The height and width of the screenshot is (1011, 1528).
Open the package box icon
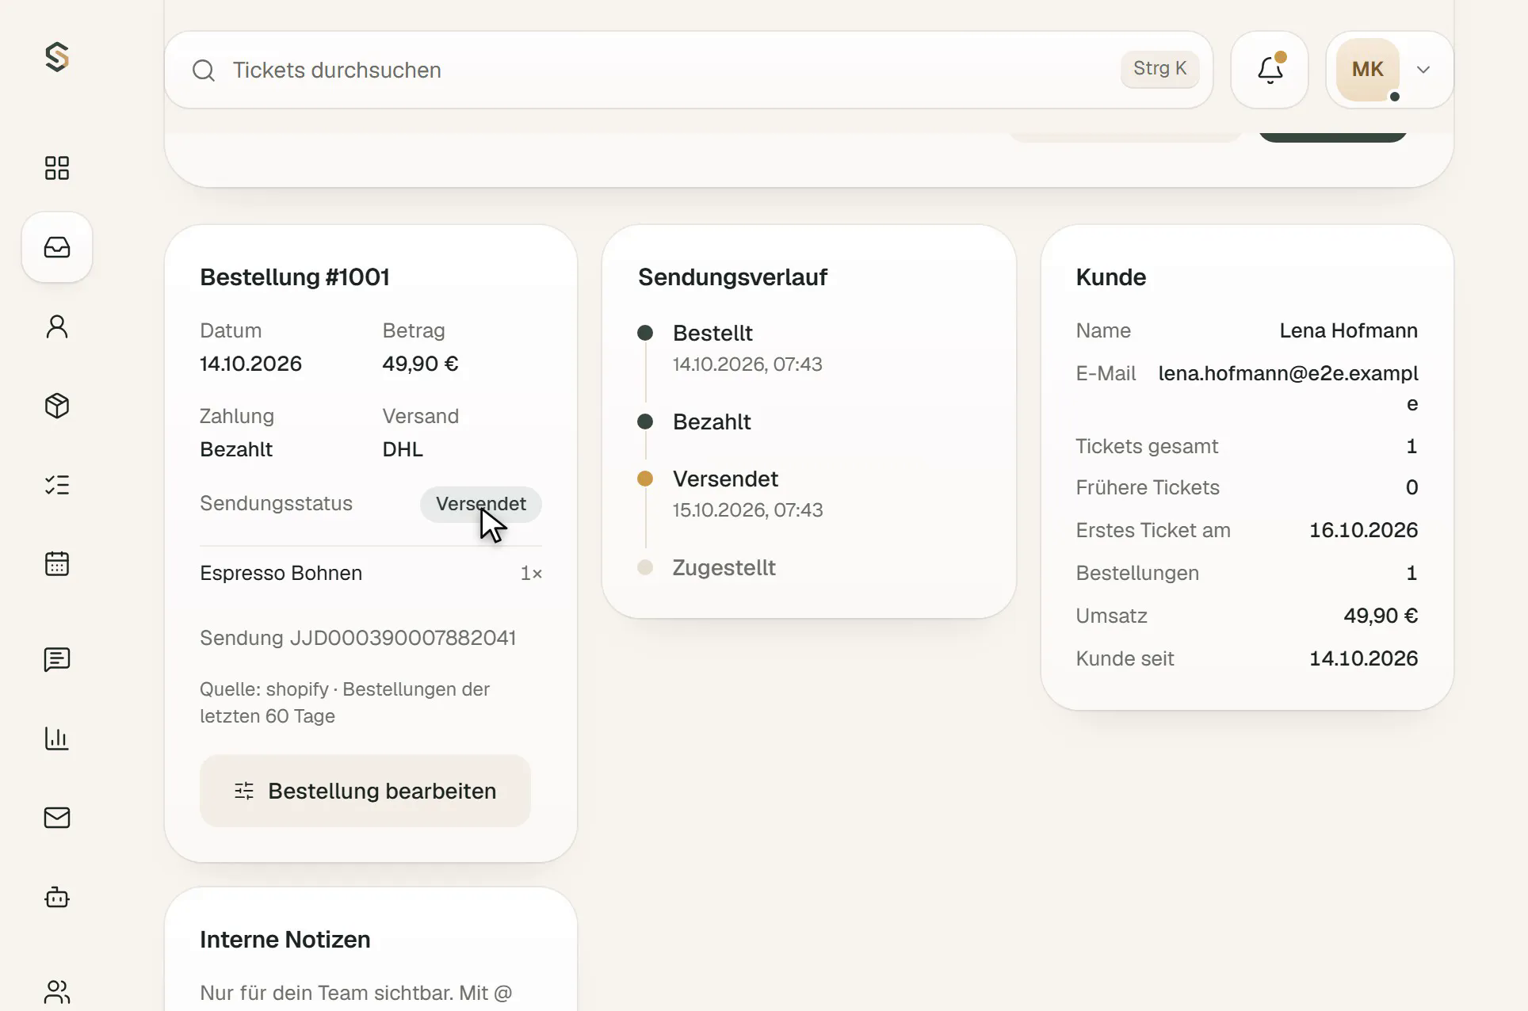(57, 406)
